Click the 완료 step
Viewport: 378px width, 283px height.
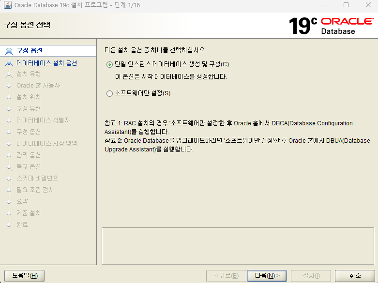(22, 224)
